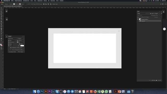
Task: Click the path arrangement icon in options bar
Action: click(48, 4)
